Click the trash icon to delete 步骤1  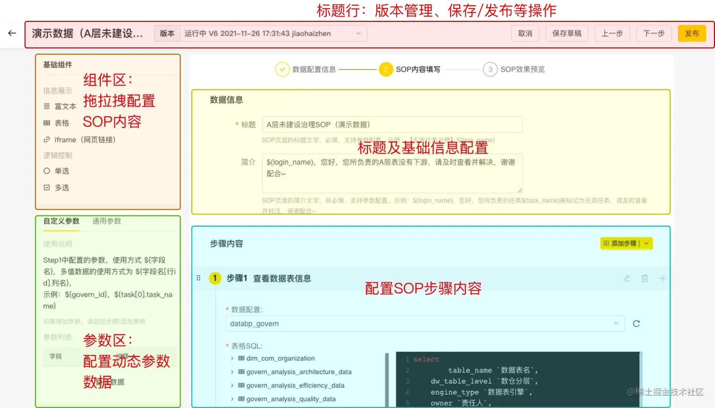pos(645,279)
